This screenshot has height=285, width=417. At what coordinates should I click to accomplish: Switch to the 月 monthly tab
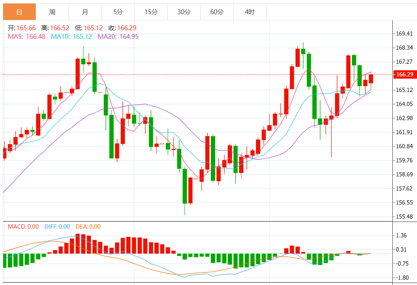(x=85, y=12)
